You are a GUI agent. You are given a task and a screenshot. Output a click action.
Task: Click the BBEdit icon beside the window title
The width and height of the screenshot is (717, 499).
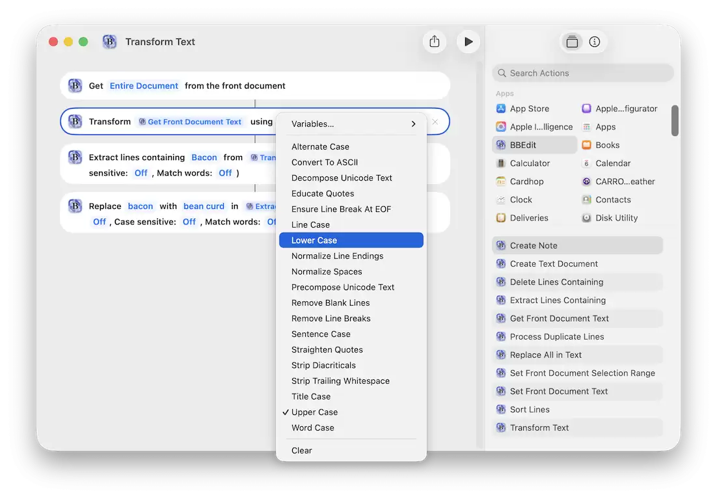tap(109, 42)
